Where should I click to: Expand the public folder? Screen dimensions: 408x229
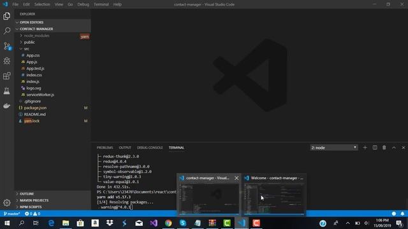coord(52,42)
